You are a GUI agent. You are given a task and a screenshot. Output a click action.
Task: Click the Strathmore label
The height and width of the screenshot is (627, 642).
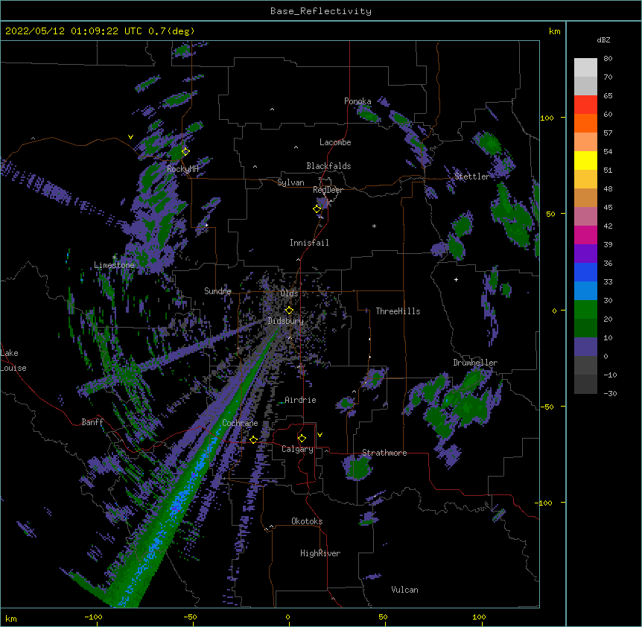tap(384, 453)
